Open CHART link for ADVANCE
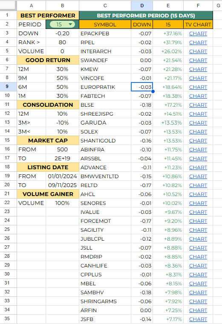This screenshot has width=222, height=324. 198,168
